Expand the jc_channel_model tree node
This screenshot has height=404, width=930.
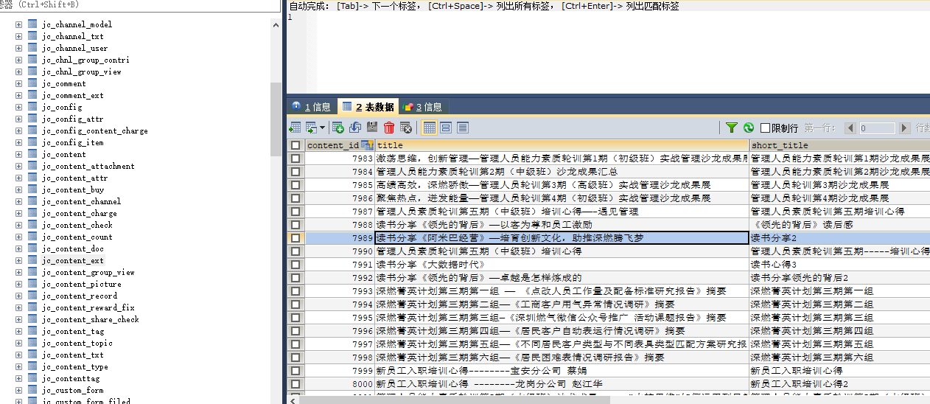click(18, 24)
